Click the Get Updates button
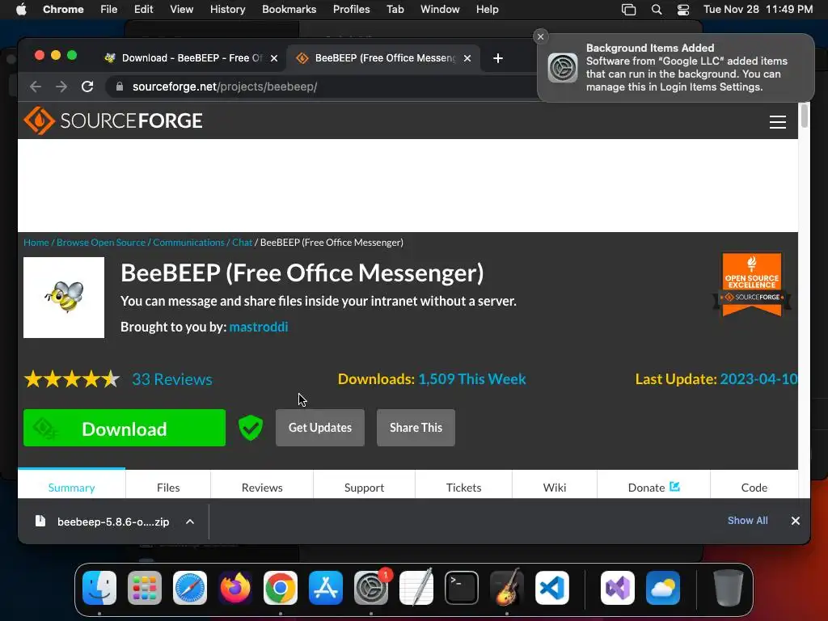828x621 pixels. [320, 428]
